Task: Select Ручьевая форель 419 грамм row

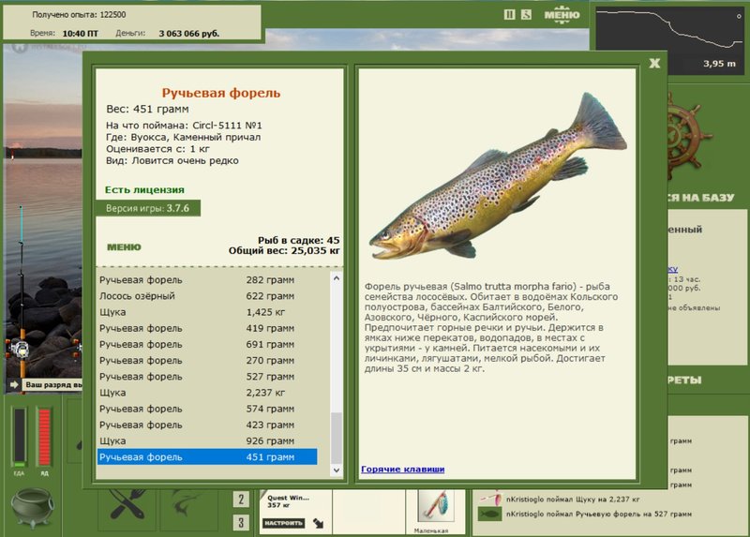Action: 207,329
